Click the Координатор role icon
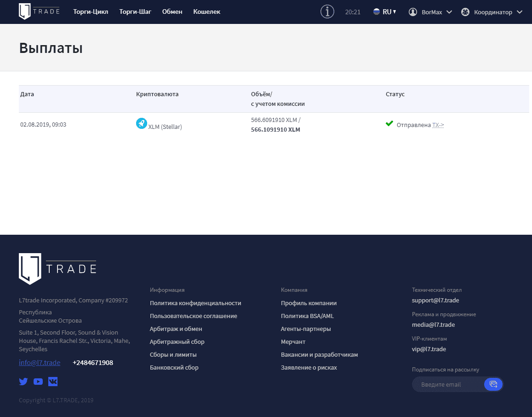This screenshot has height=417, width=532. pyautogui.click(x=465, y=12)
